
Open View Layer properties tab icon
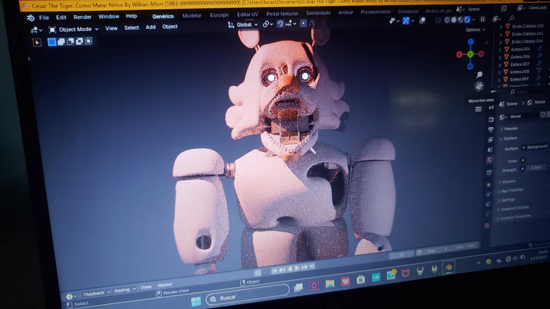pyautogui.click(x=490, y=139)
